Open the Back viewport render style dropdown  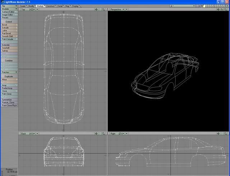[37, 134]
